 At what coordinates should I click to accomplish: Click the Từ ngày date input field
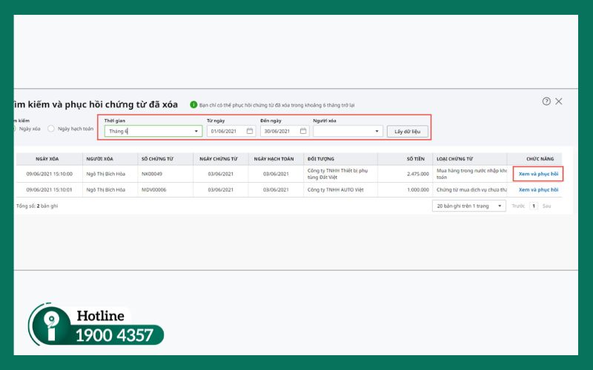click(x=225, y=131)
